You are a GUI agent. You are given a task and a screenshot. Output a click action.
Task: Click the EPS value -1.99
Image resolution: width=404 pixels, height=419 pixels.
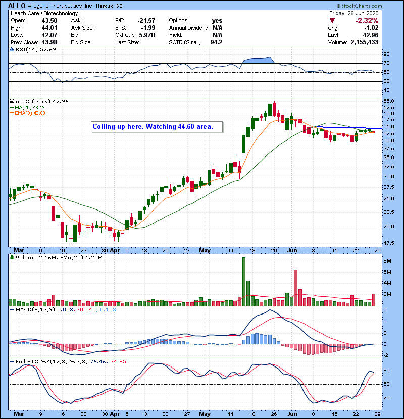[148, 28]
